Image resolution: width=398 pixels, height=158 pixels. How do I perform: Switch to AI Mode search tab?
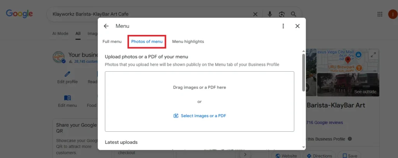(60, 33)
